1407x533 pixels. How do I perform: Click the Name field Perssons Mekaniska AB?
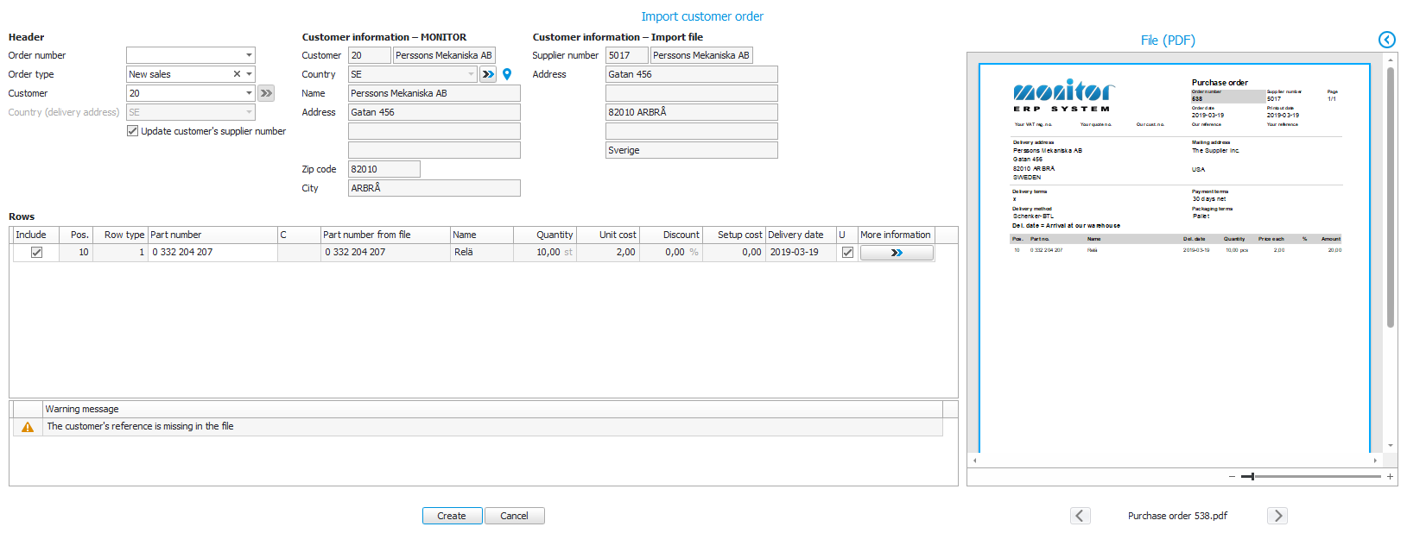(x=434, y=93)
